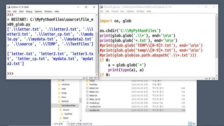This screenshot has height=126, width=224.
Task: Click the glob.glob('*.txt') print line
Action: (139, 41)
